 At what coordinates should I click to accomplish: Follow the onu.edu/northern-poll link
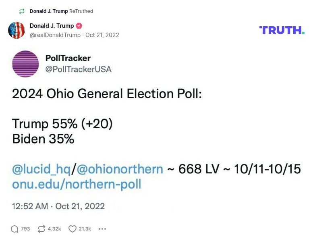click(x=77, y=184)
